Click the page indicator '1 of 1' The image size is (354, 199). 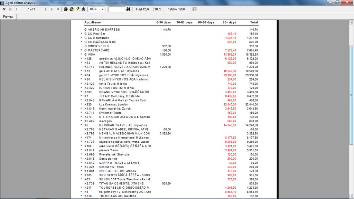coord(31,9)
